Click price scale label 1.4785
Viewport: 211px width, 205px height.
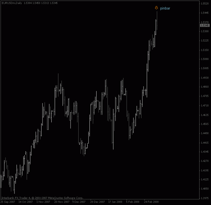click(205, 96)
